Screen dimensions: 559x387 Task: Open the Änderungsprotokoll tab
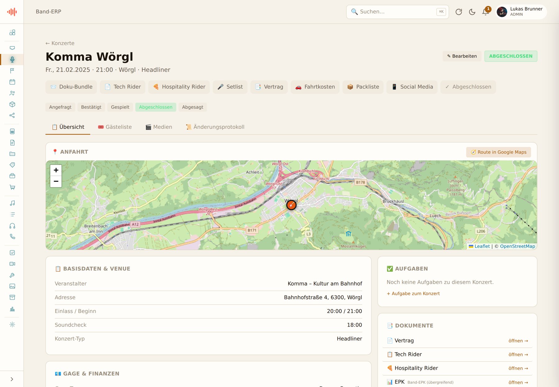click(x=215, y=127)
